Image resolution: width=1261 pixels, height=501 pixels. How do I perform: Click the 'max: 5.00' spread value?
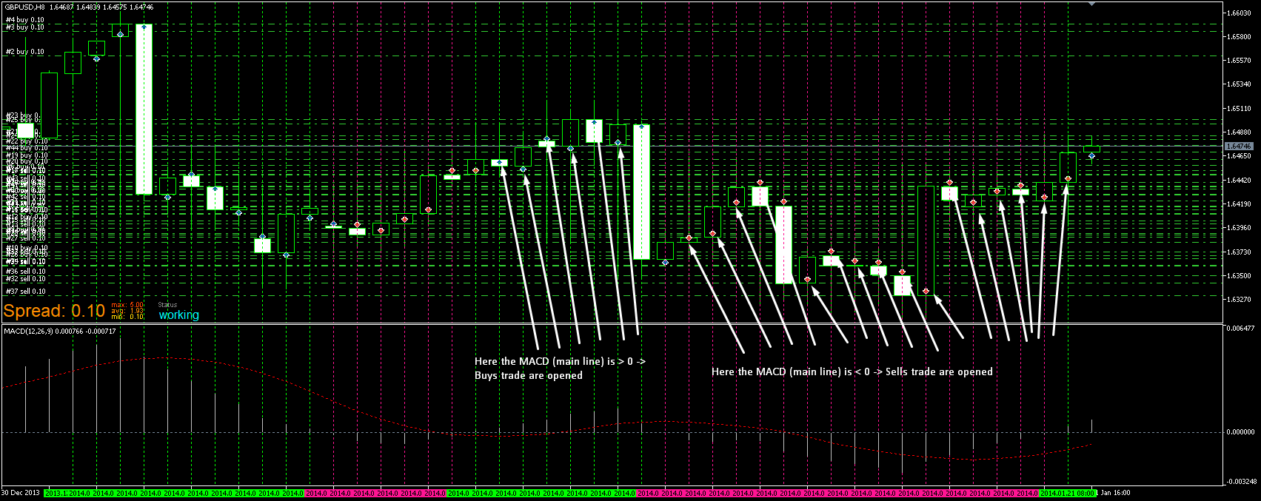(x=127, y=305)
